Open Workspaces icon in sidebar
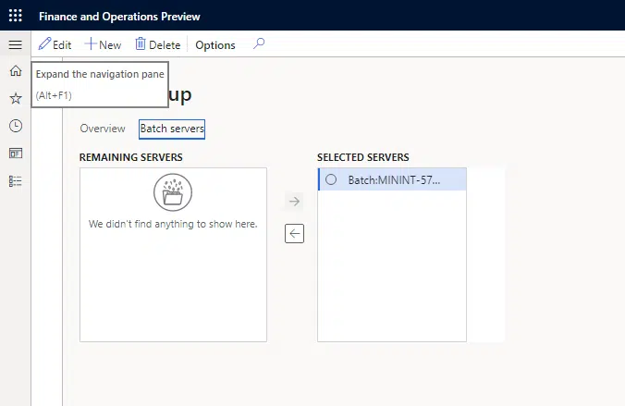The width and height of the screenshot is (625, 406). coord(16,154)
